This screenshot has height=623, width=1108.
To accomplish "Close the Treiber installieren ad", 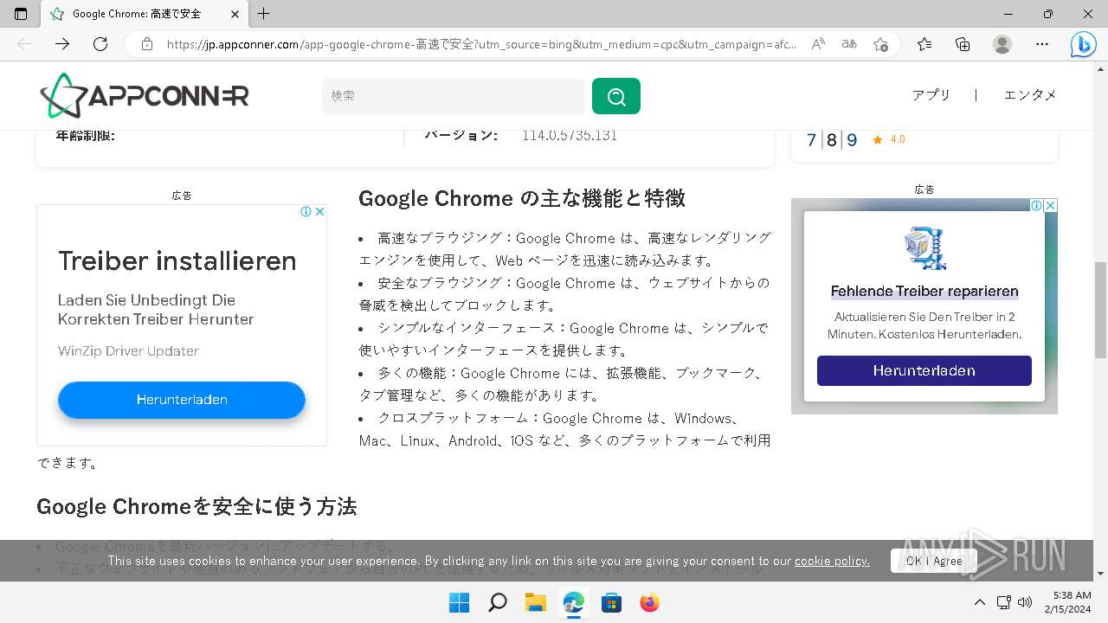I will click(319, 211).
